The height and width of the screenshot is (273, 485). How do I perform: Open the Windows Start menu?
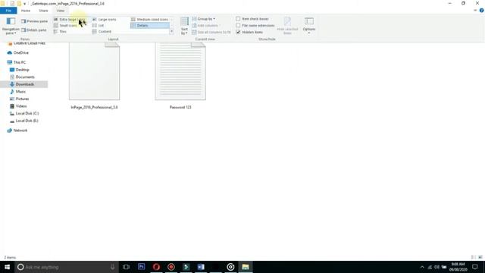point(7,267)
